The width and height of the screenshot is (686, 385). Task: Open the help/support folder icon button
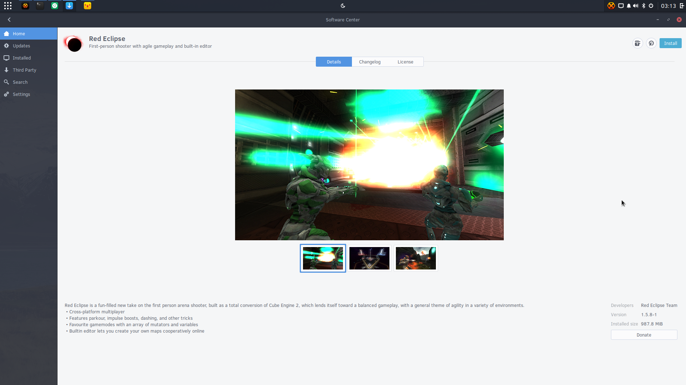[637, 43]
